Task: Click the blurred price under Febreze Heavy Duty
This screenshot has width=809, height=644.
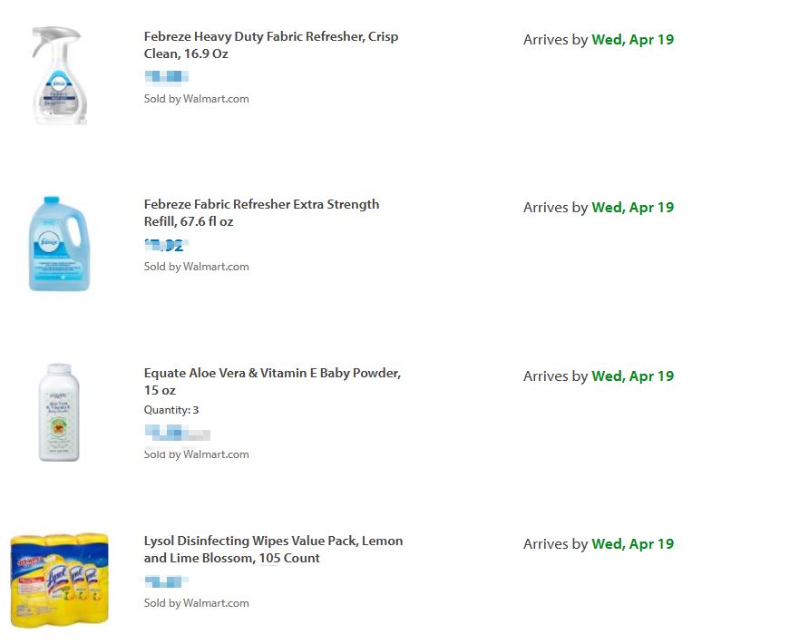Action: coord(166,77)
